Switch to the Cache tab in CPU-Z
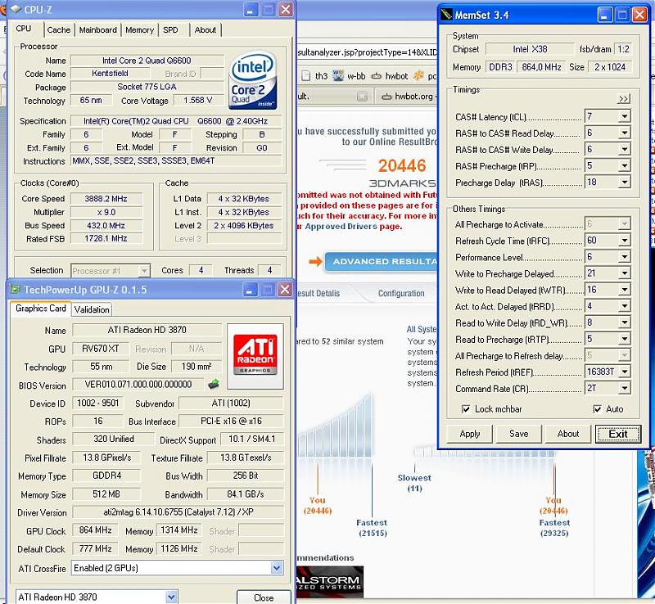 (59, 30)
